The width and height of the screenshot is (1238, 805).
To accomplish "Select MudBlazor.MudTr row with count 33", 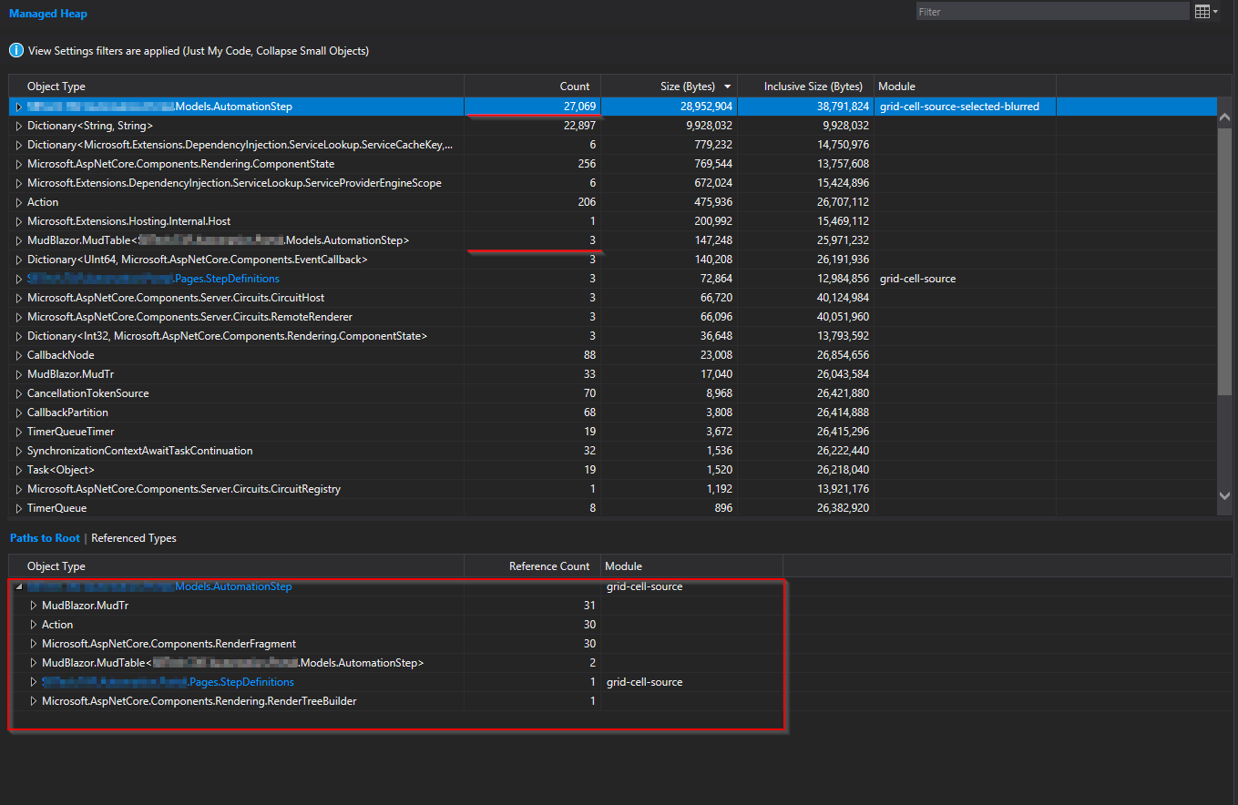I will (613, 374).
